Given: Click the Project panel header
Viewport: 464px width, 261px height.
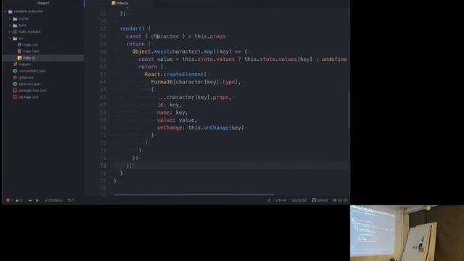Looking at the screenshot, I should (43, 3).
